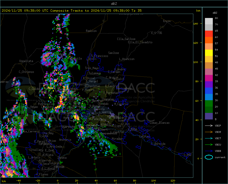
Task: Select the dusty pink swatch between 45 and 42
Action: pos(209,72)
